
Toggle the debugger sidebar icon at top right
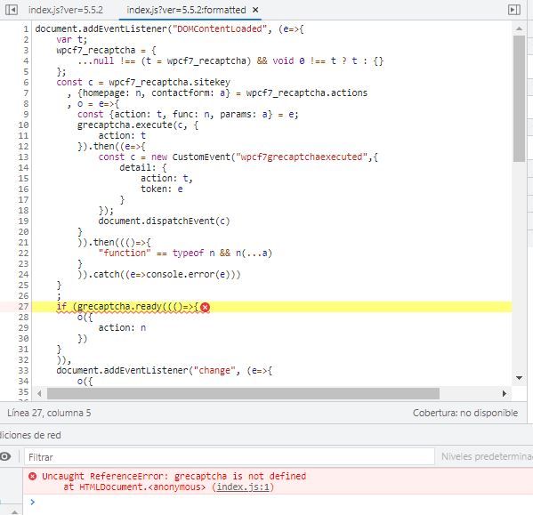click(514, 10)
